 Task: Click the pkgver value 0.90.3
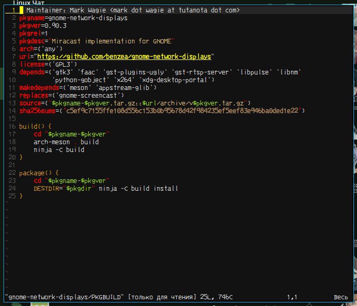click(56, 26)
